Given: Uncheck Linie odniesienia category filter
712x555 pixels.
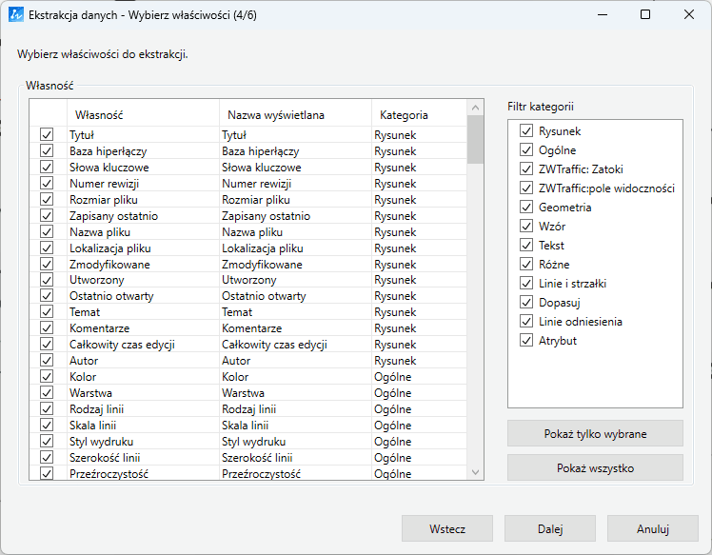Looking at the screenshot, I should (525, 321).
